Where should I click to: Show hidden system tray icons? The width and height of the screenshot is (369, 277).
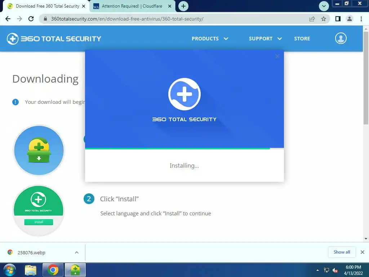tap(317, 270)
